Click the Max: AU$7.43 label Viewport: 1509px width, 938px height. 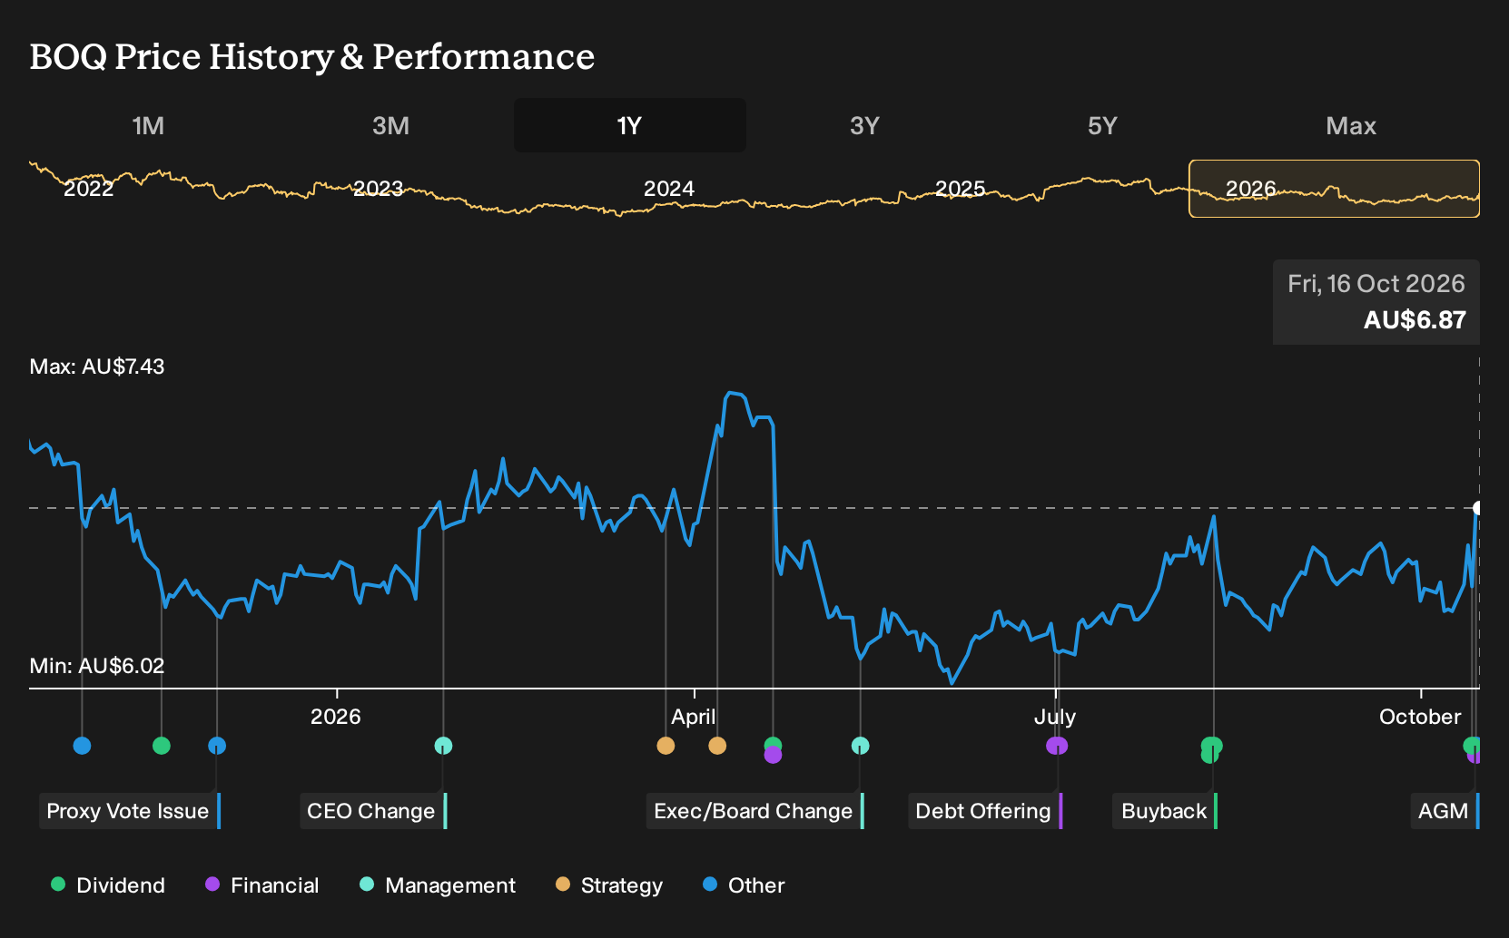97,366
